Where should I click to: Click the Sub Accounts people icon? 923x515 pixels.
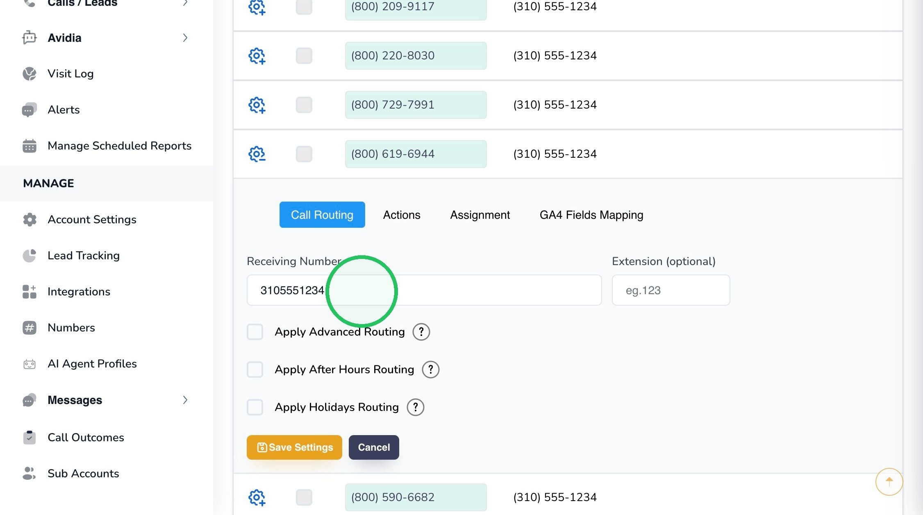pos(30,474)
